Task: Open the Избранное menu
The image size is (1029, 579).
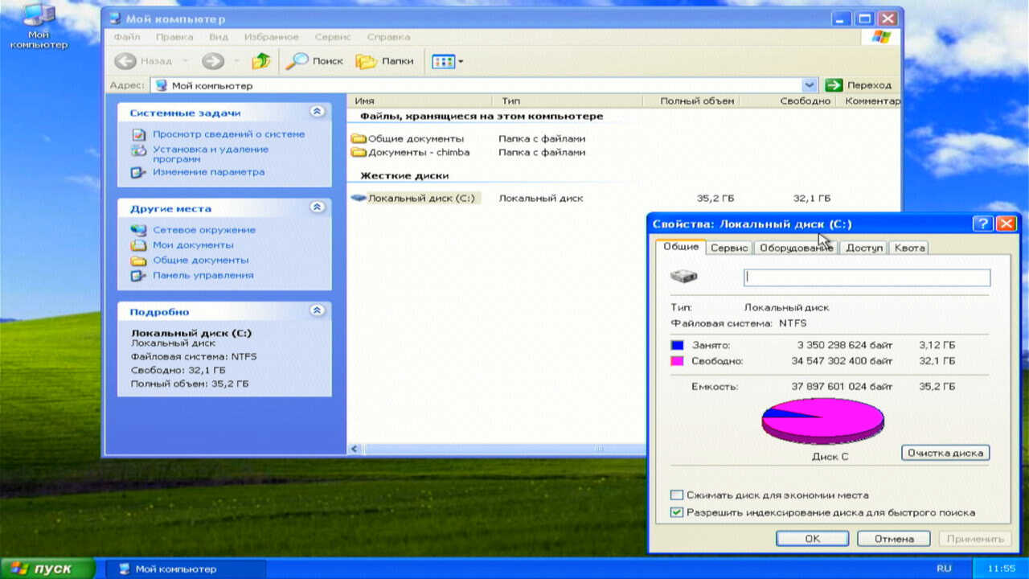Action: (272, 37)
